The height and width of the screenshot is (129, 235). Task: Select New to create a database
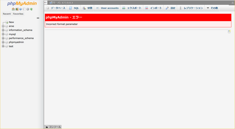(11, 22)
